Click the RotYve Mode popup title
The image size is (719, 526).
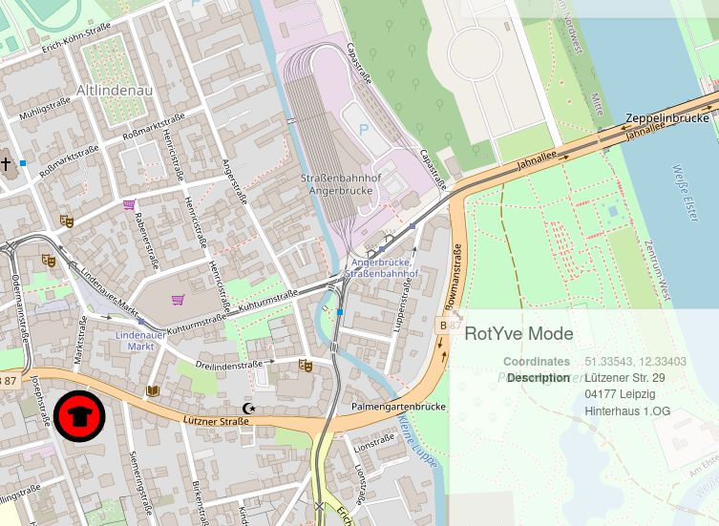(x=518, y=333)
